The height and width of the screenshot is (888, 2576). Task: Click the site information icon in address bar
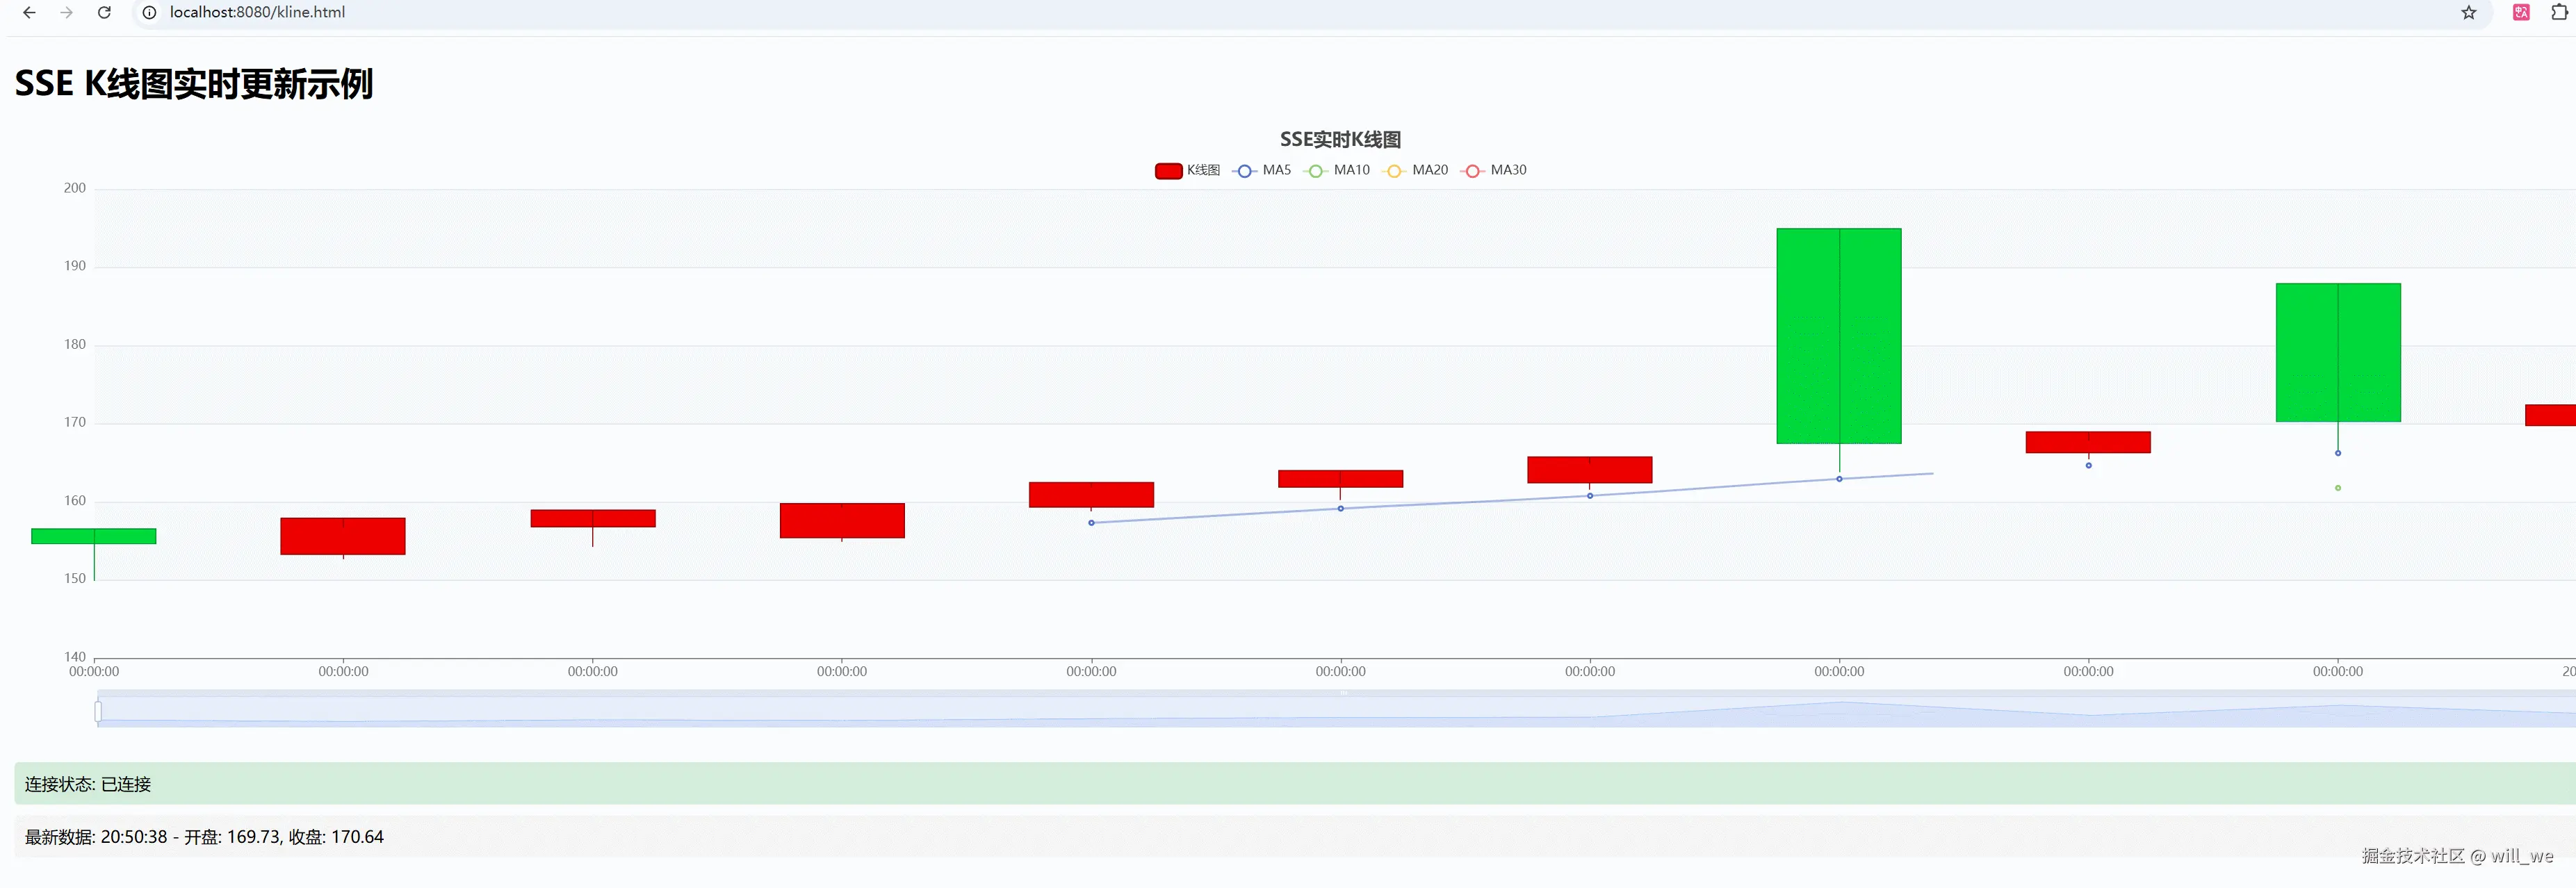149,13
